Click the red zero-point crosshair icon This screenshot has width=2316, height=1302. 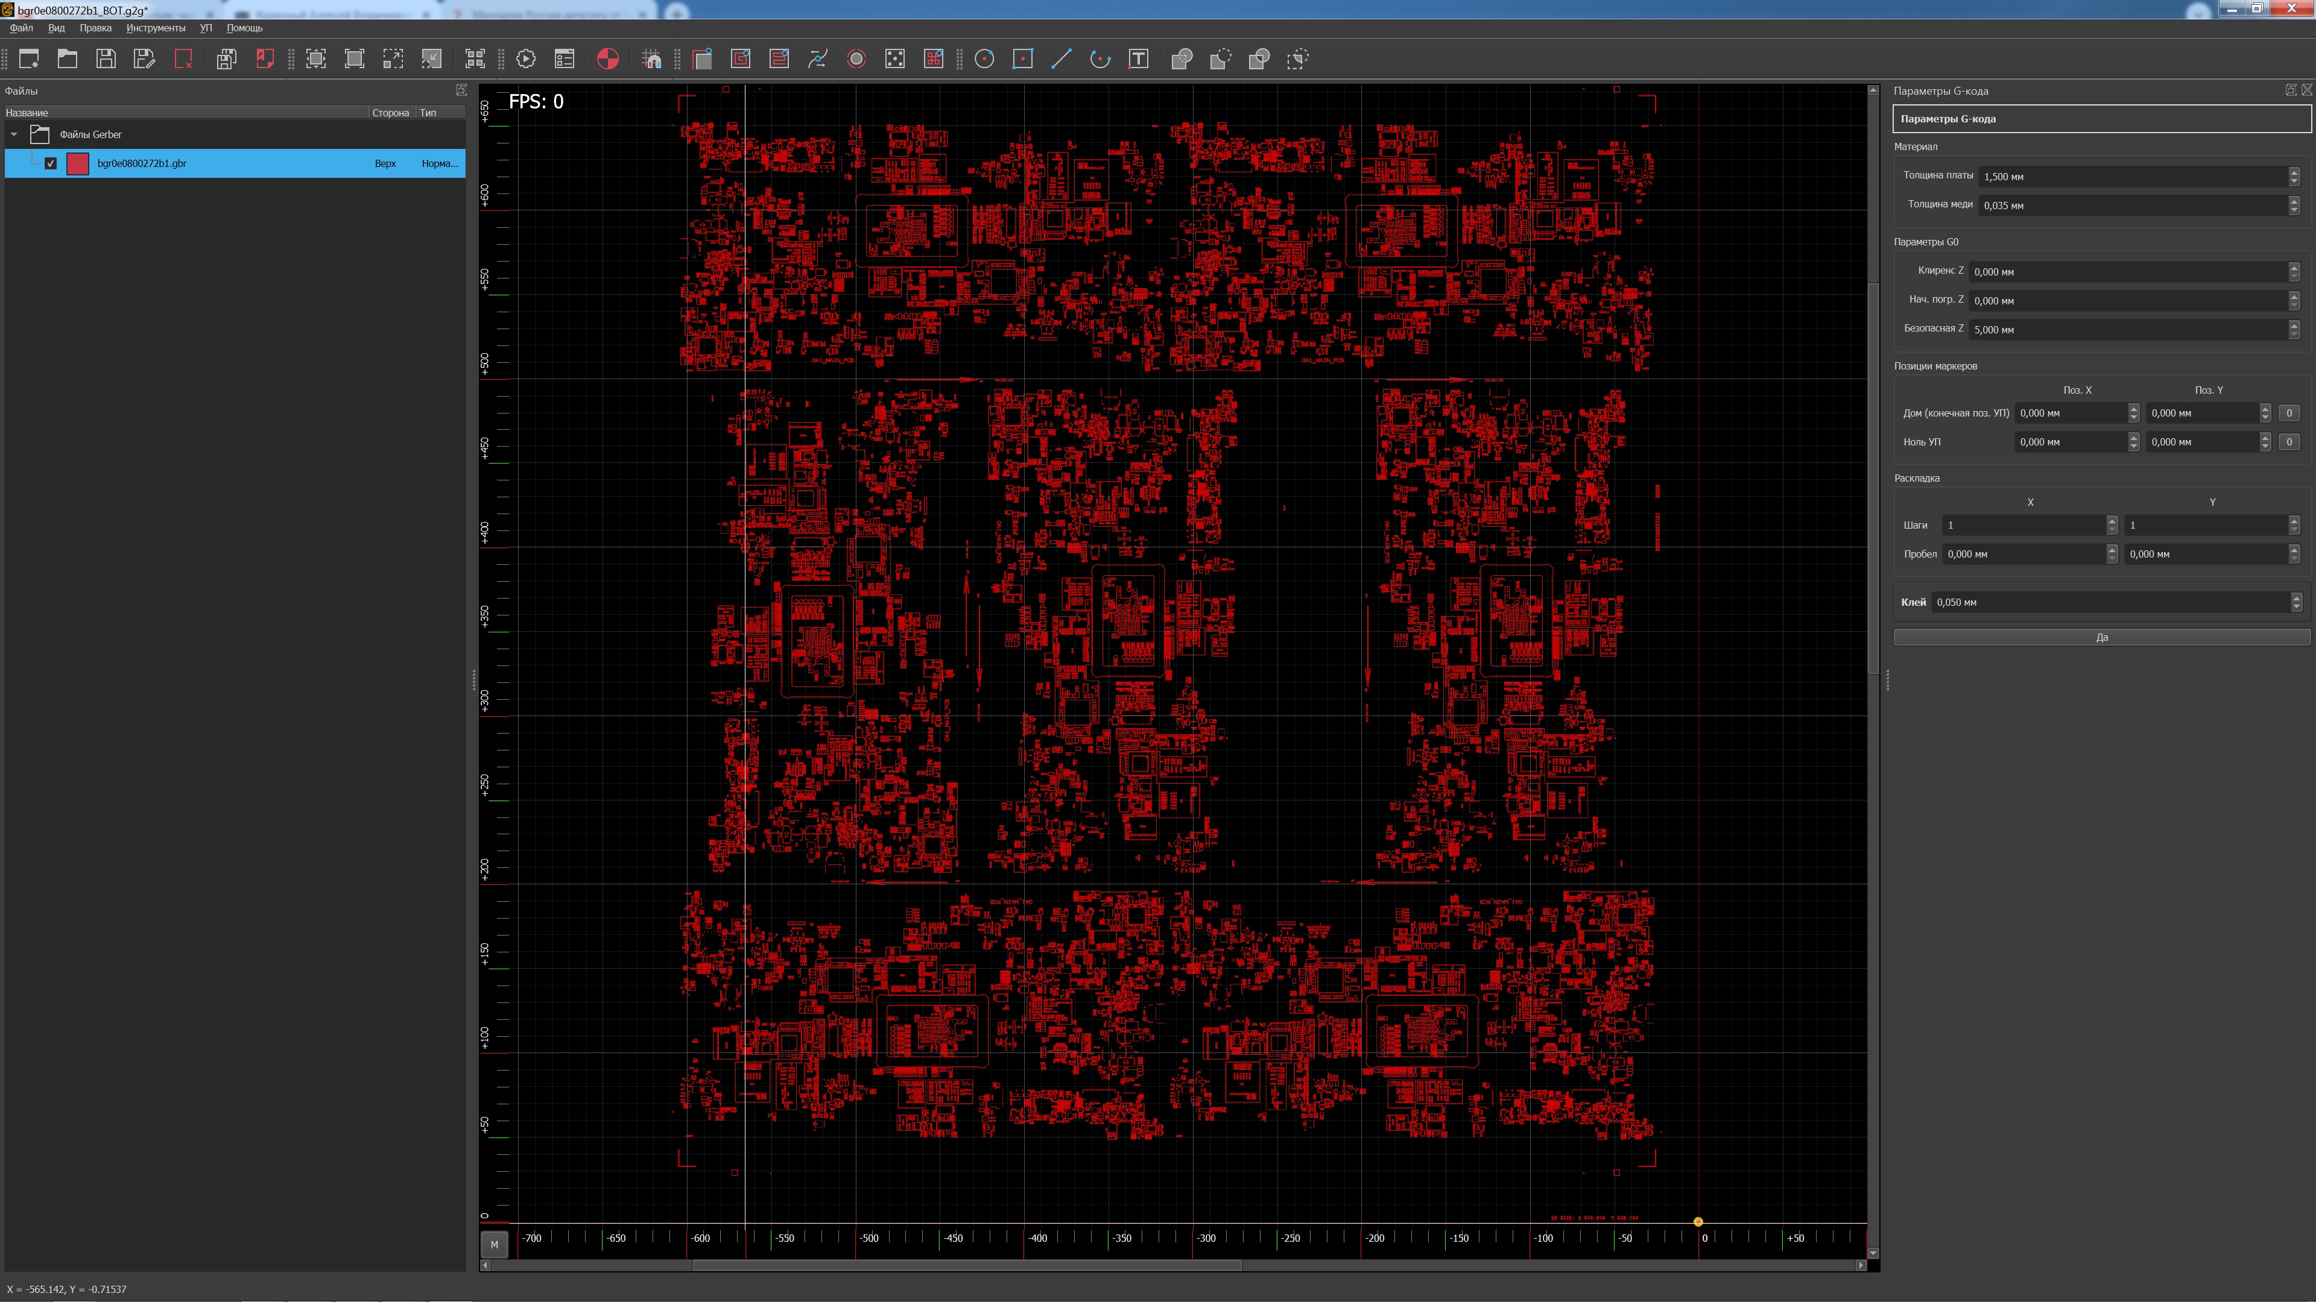(x=608, y=59)
